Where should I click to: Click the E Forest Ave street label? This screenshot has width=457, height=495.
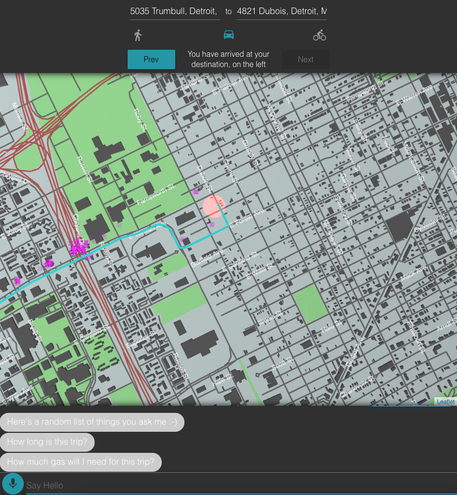tap(247, 218)
